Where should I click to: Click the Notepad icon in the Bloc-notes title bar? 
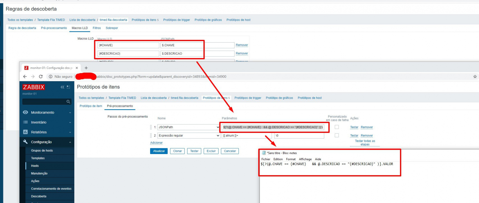(x=263, y=153)
